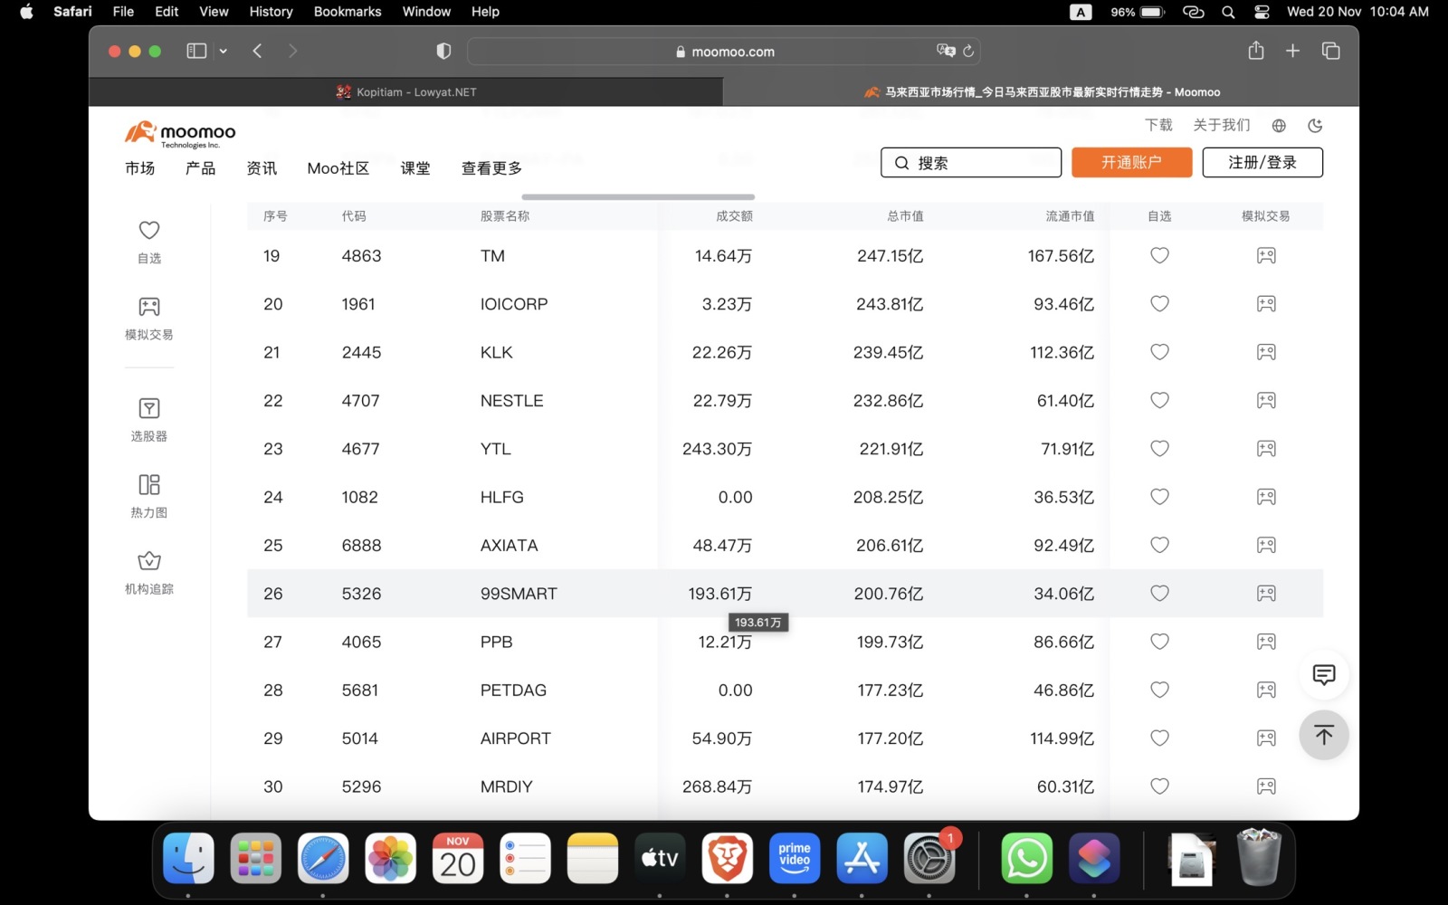Click paper trade icon in KLK row
Screen dimensions: 1448x905
click(x=1266, y=352)
